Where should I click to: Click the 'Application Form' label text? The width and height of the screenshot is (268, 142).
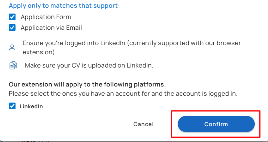point(46,17)
